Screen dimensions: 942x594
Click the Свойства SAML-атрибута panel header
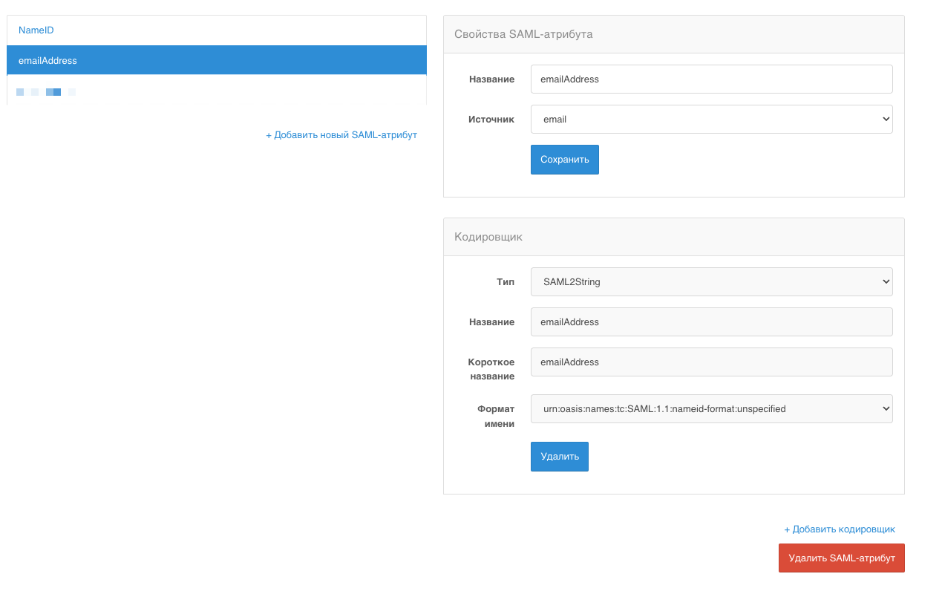coord(523,33)
